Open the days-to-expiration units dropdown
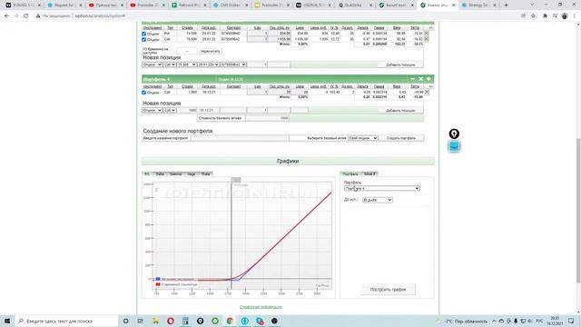The width and height of the screenshot is (581, 327). tap(378, 200)
